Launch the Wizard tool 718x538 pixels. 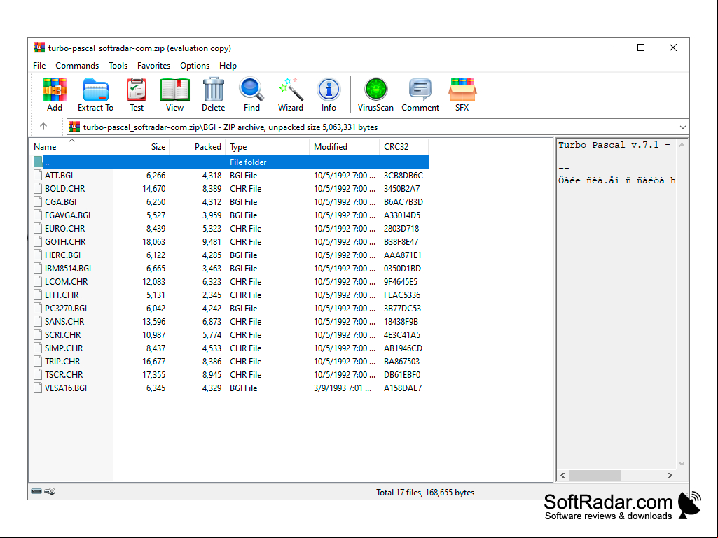click(290, 94)
